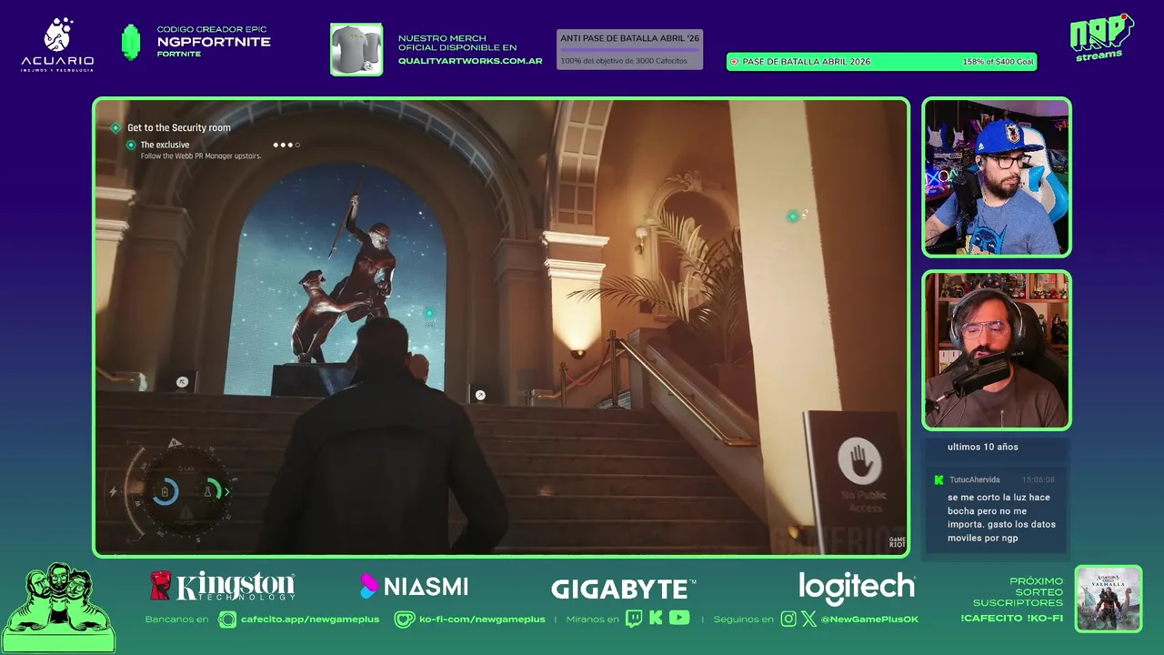Click the compass North marker
Screen dimensions: 1164x655
tap(175, 443)
